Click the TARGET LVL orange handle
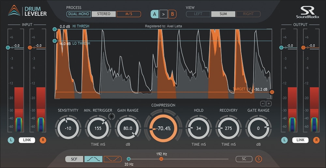 pyautogui.click(x=272, y=92)
